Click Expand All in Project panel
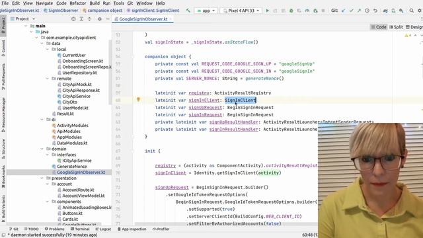The image size is (423, 238). tap(81, 19)
